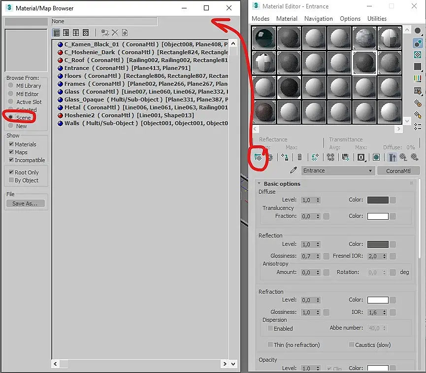Toggle the Backlight icon in side toolbar
The width and height of the screenshot is (426, 373).
point(418,43)
